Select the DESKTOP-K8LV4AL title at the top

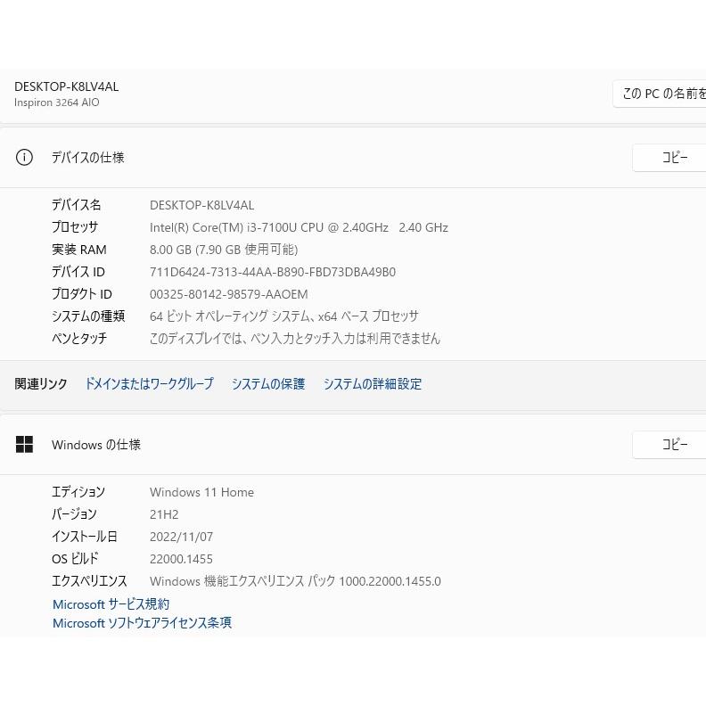tap(67, 86)
